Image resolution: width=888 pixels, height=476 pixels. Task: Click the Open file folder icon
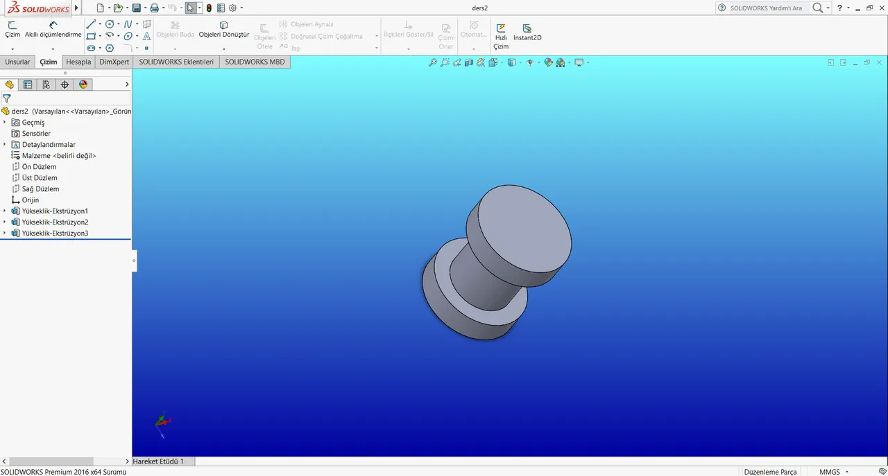(118, 8)
